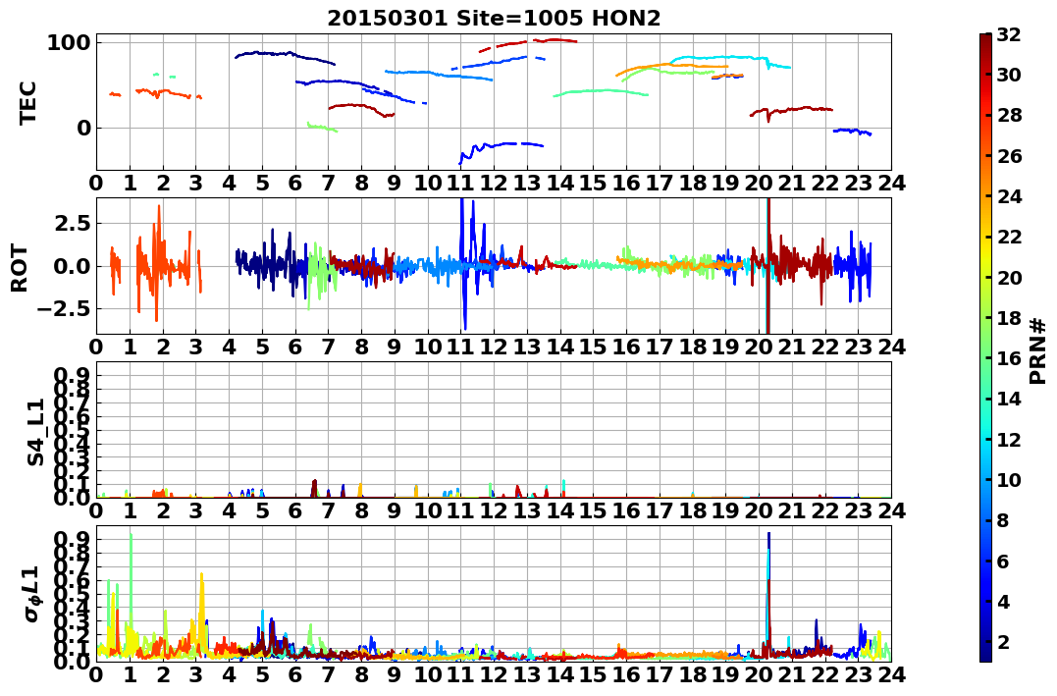Click hour '11' tick under the ROT panel
The image size is (1057, 696).
[461, 348]
